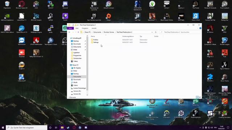Open the Twitch desktop shortcut
Image resolution: width=232 pixels, height=130 pixels.
pos(65,17)
